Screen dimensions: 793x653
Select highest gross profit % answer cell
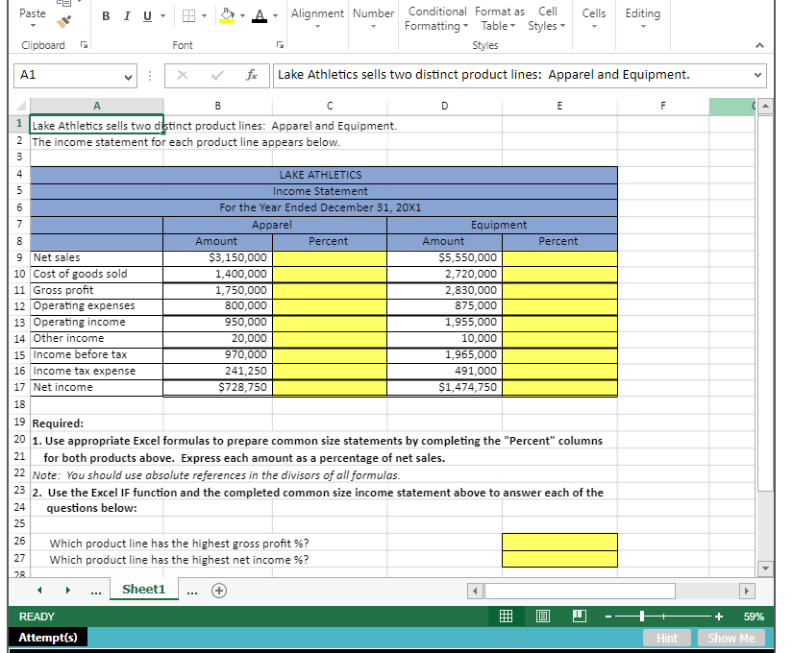559,543
